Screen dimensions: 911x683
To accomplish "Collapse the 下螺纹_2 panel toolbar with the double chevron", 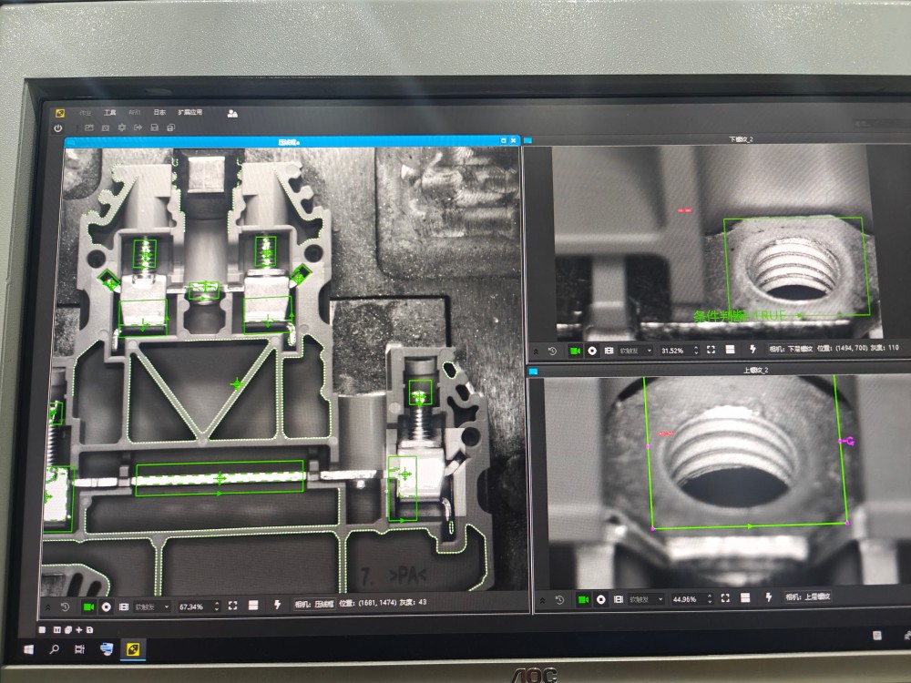I will pos(536,352).
